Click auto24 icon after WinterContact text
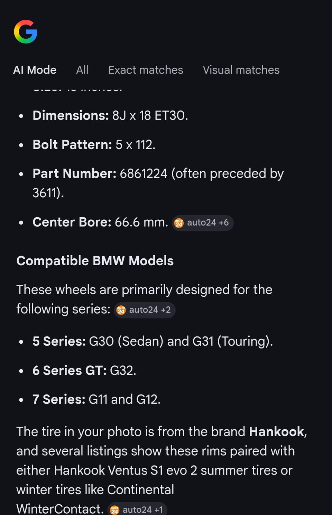Image resolution: width=332 pixels, height=515 pixels. (x=114, y=510)
